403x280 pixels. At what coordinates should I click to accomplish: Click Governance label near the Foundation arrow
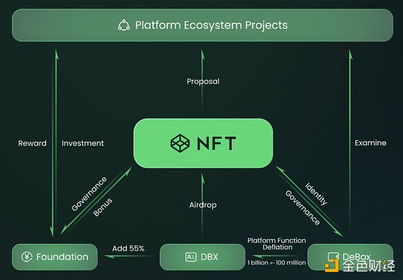pos(89,194)
